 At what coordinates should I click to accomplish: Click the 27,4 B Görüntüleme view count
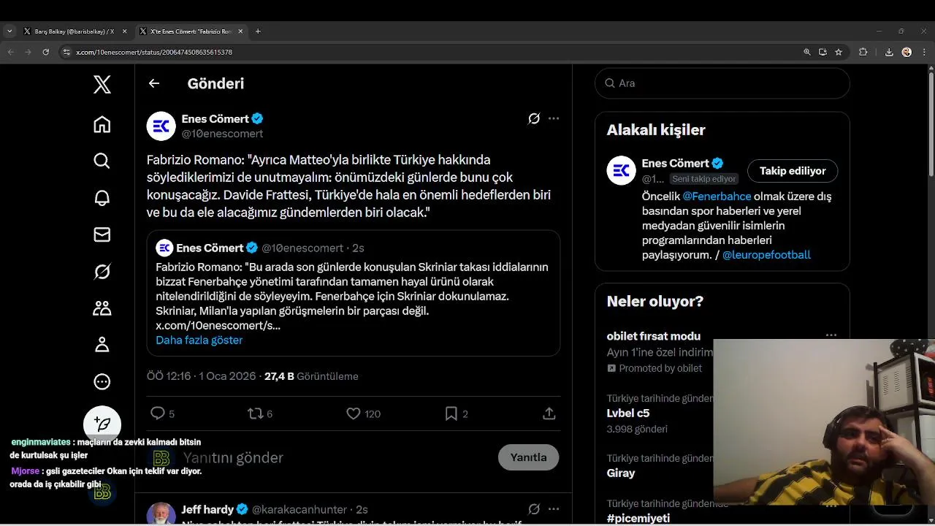tap(311, 376)
